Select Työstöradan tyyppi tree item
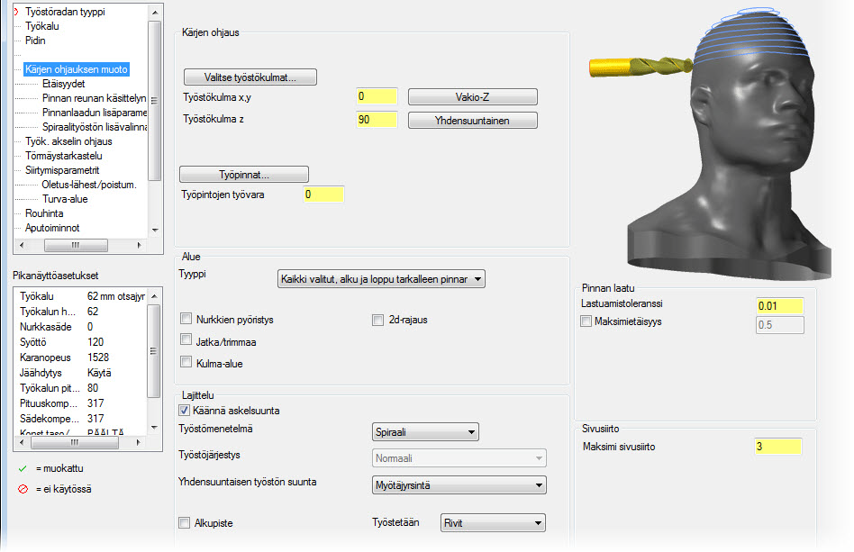The image size is (854, 552). [x=65, y=12]
